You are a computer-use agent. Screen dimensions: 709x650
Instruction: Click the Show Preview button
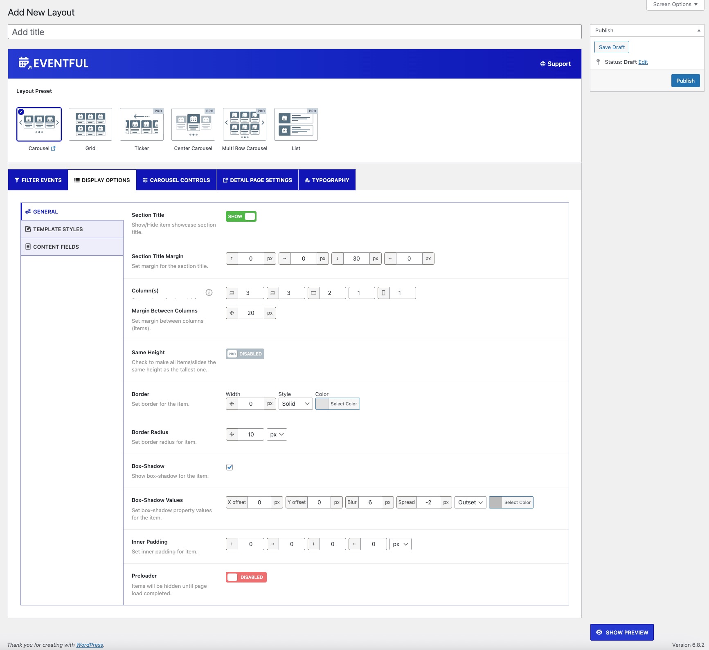click(622, 632)
